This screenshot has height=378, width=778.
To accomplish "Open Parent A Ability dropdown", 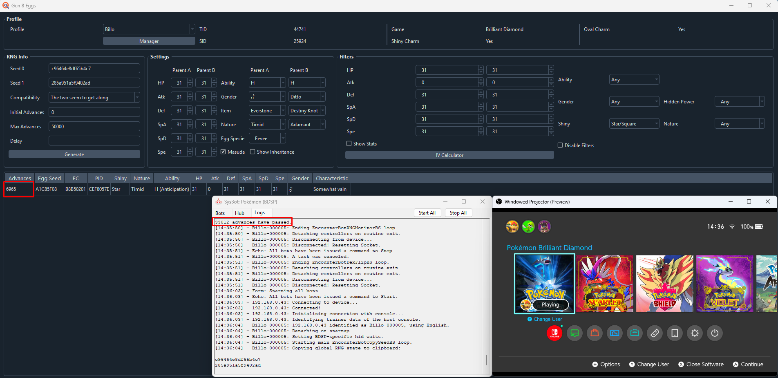I will pos(267,83).
